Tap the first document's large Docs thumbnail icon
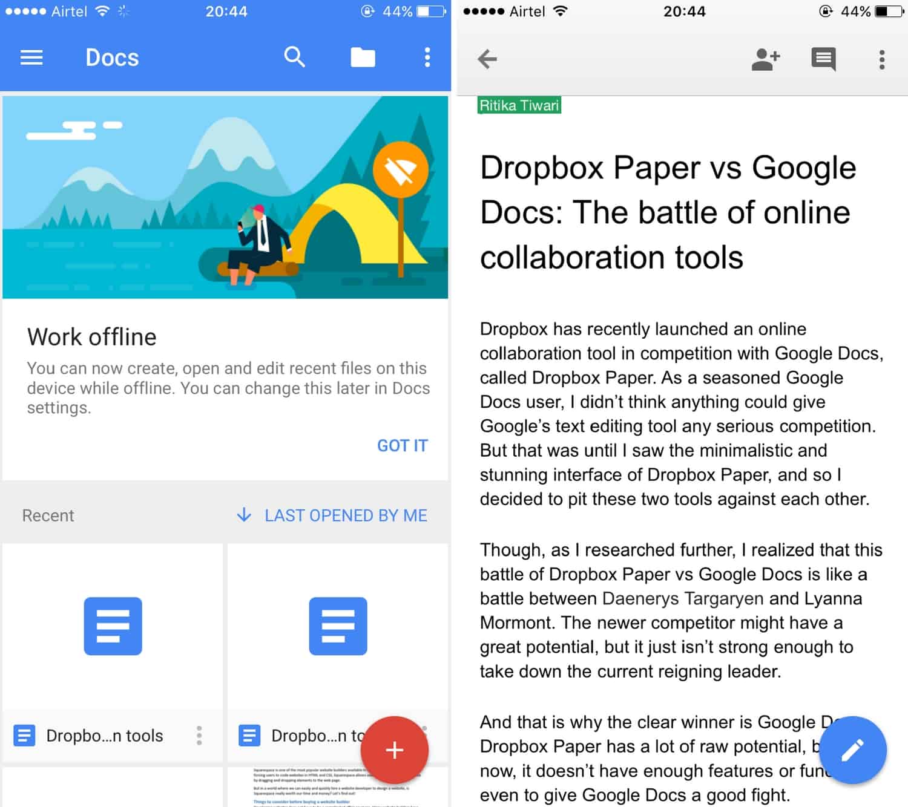 (x=113, y=626)
